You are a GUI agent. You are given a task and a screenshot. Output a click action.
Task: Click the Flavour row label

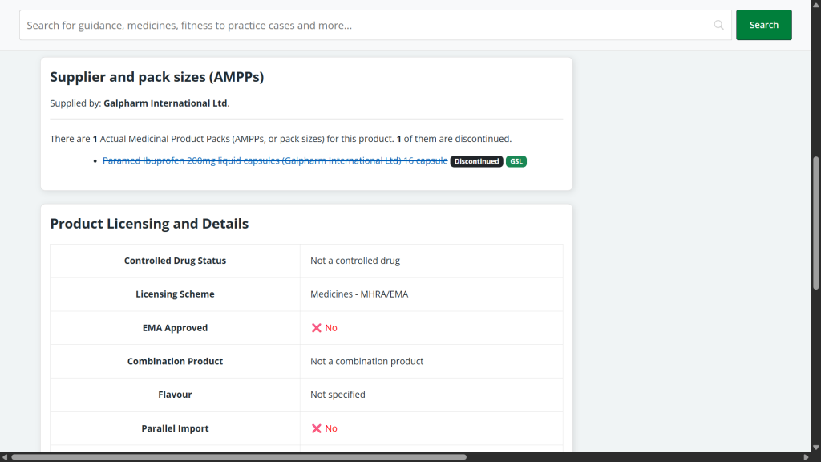pyautogui.click(x=175, y=395)
